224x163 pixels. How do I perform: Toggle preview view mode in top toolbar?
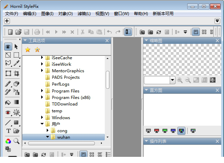pos(196,32)
